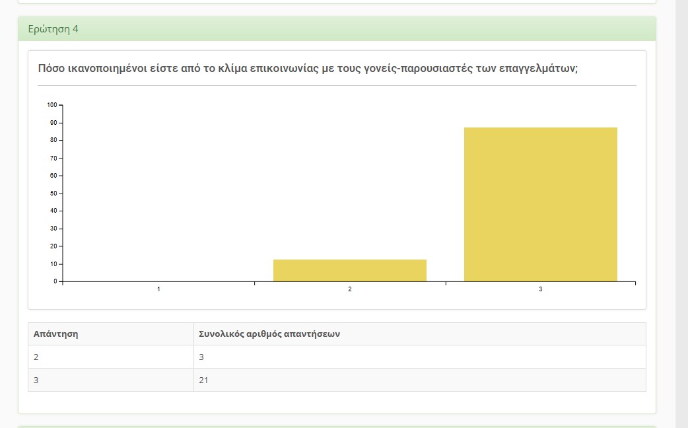Click the x-axis label 2
The width and height of the screenshot is (688, 428).
349,289
